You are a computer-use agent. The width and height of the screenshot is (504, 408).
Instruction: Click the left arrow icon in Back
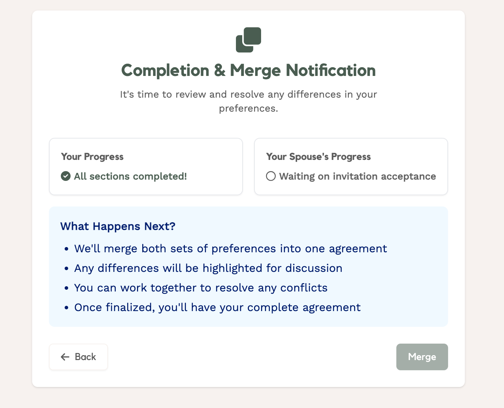pyautogui.click(x=65, y=357)
